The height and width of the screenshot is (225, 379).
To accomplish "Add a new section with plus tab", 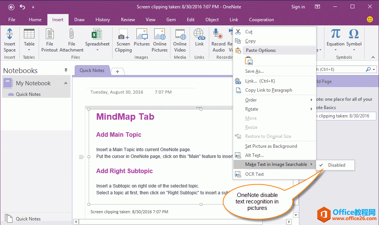I will click(117, 72).
